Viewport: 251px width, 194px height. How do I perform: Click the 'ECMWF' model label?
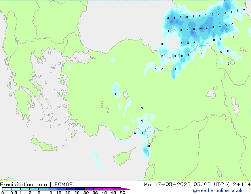point(64,184)
